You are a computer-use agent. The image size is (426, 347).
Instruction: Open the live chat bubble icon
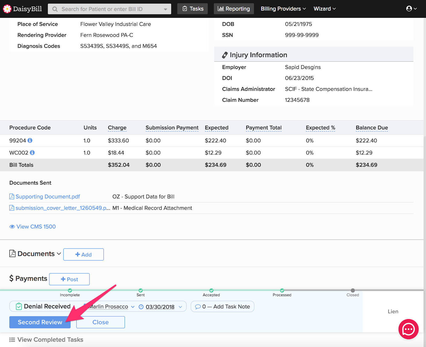coord(408,329)
